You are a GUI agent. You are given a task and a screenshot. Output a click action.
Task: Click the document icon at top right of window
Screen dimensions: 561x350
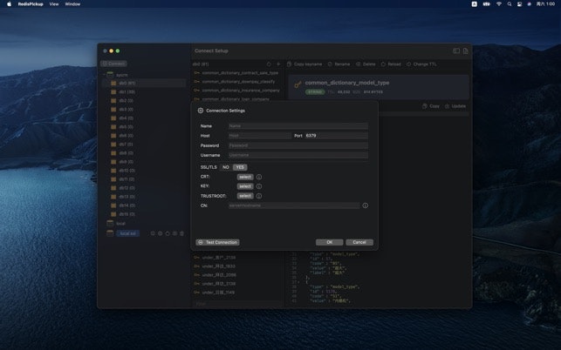coord(466,51)
